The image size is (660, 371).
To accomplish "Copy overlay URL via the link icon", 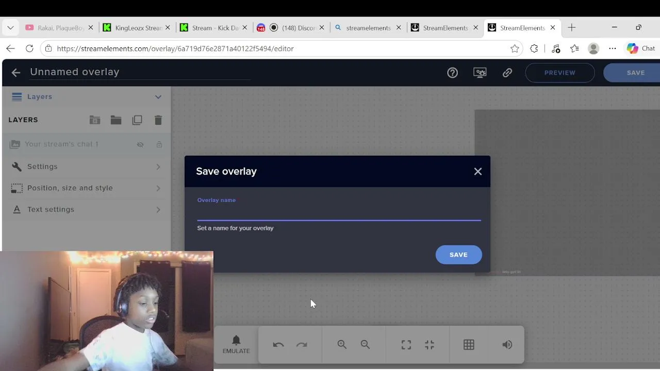I will click(507, 73).
